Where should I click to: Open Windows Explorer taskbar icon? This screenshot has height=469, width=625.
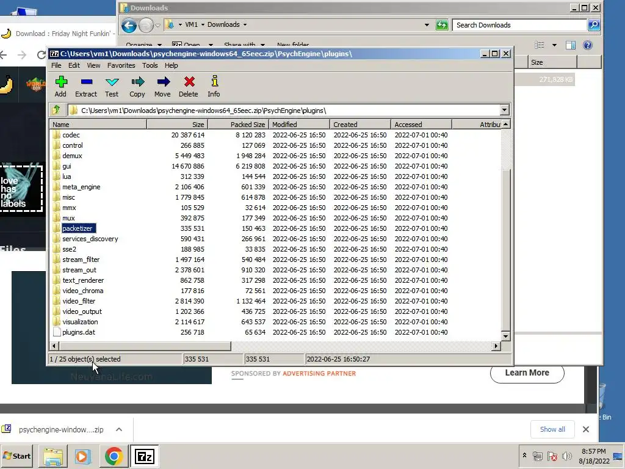(x=53, y=456)
